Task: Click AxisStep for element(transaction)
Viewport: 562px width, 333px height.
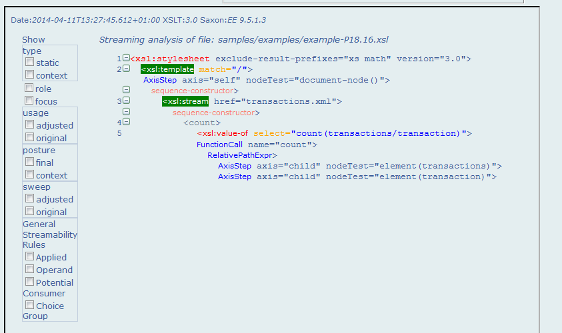Action: (x=357, y=177)
